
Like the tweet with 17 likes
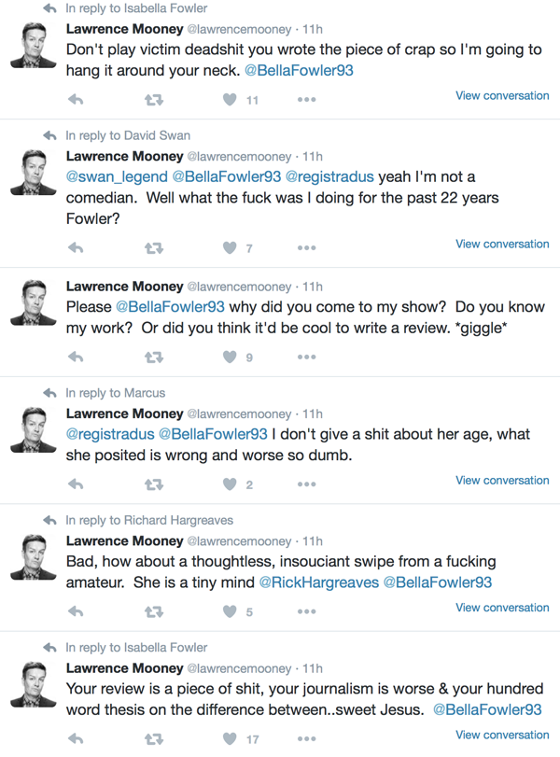230,739
